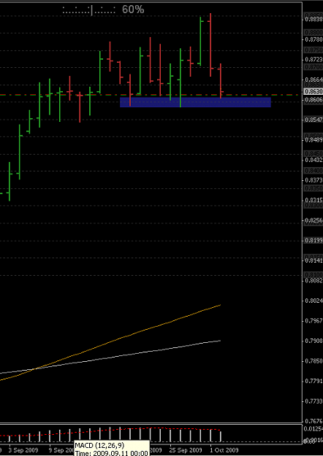Click the gray 0.8750 grid level label
Screen dimensions: 323x456
(313, 50)
